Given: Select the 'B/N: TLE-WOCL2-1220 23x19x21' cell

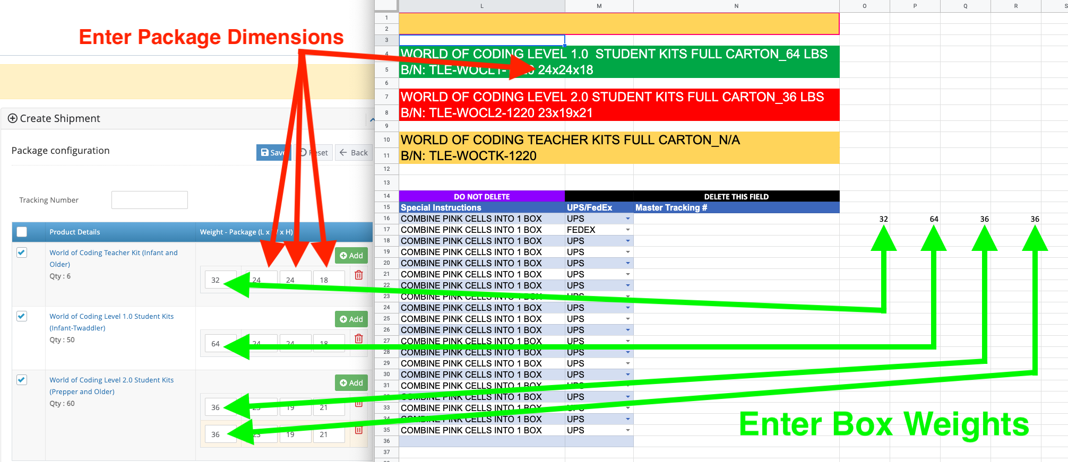Looking at the screenshot, I should (x=619, y=113).
